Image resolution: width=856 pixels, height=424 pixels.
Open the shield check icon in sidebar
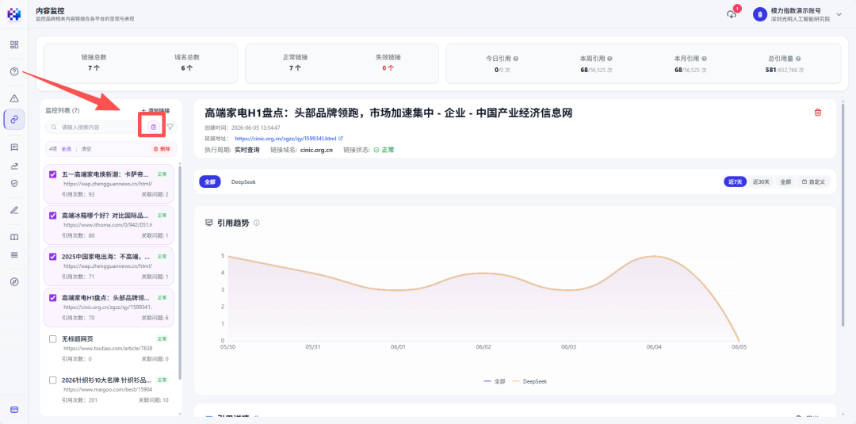tap(14, 183)
